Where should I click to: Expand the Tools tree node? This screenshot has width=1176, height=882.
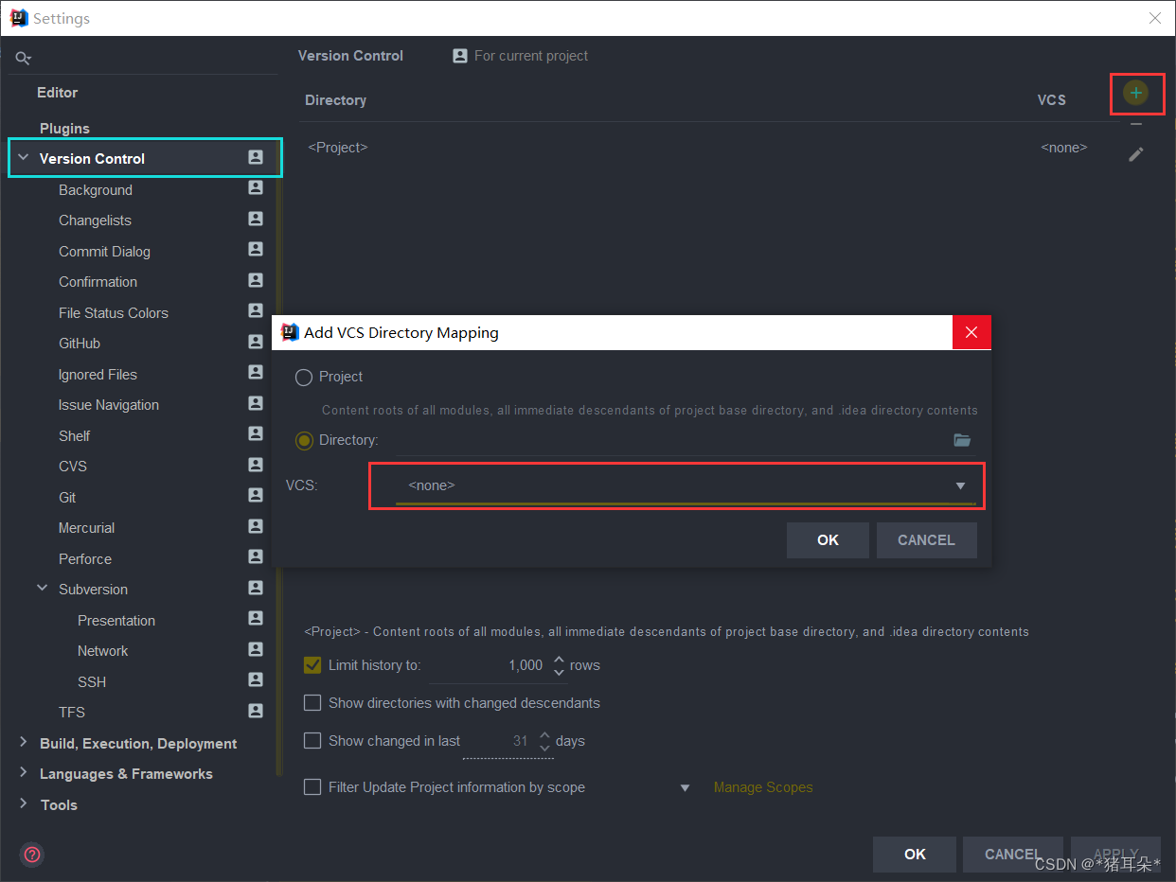24,804
